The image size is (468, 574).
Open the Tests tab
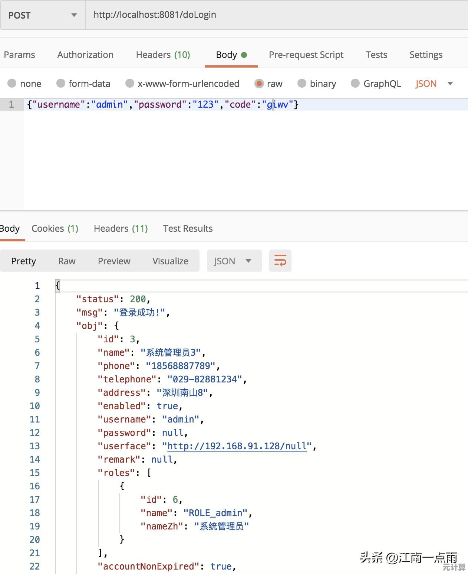pyautogui.click(x=376, y=55)
